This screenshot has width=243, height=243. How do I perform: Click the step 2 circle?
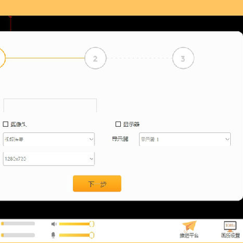pyautogui.click(x=95, y=58)
